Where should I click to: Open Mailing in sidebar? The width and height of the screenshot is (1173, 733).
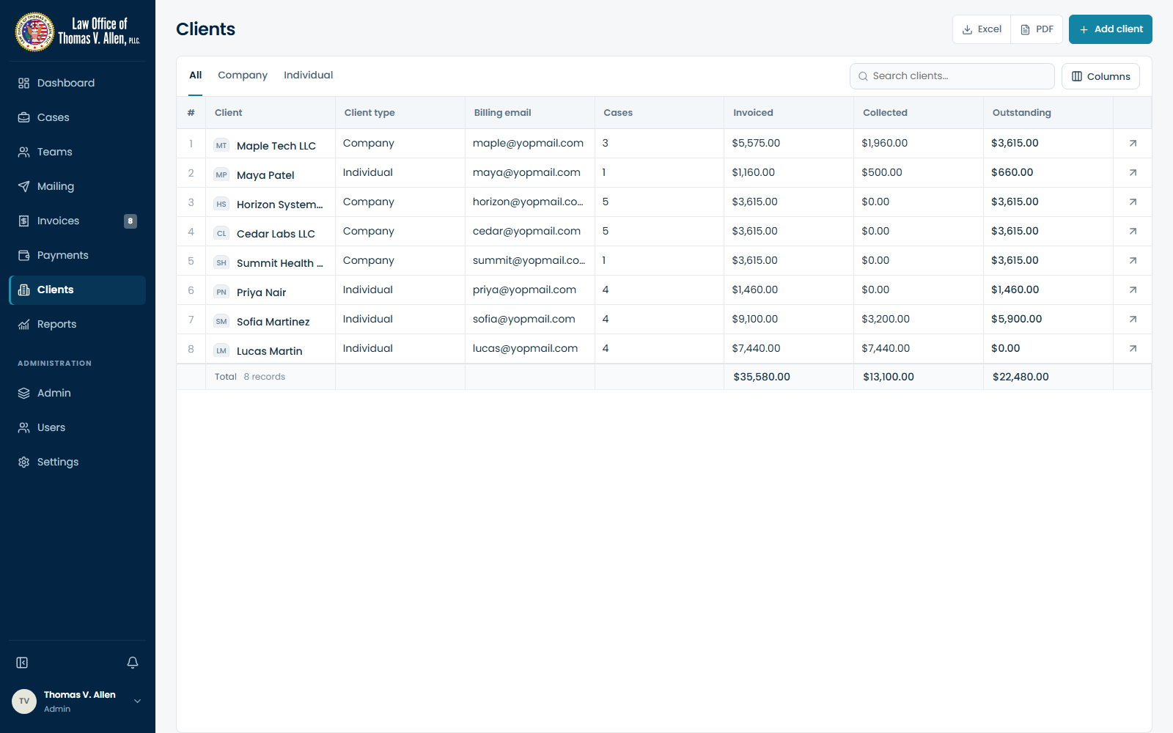(78, 186)
